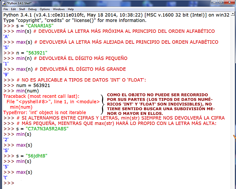
Task: Open the Edit menu
Action: click(x=13, y=9)
